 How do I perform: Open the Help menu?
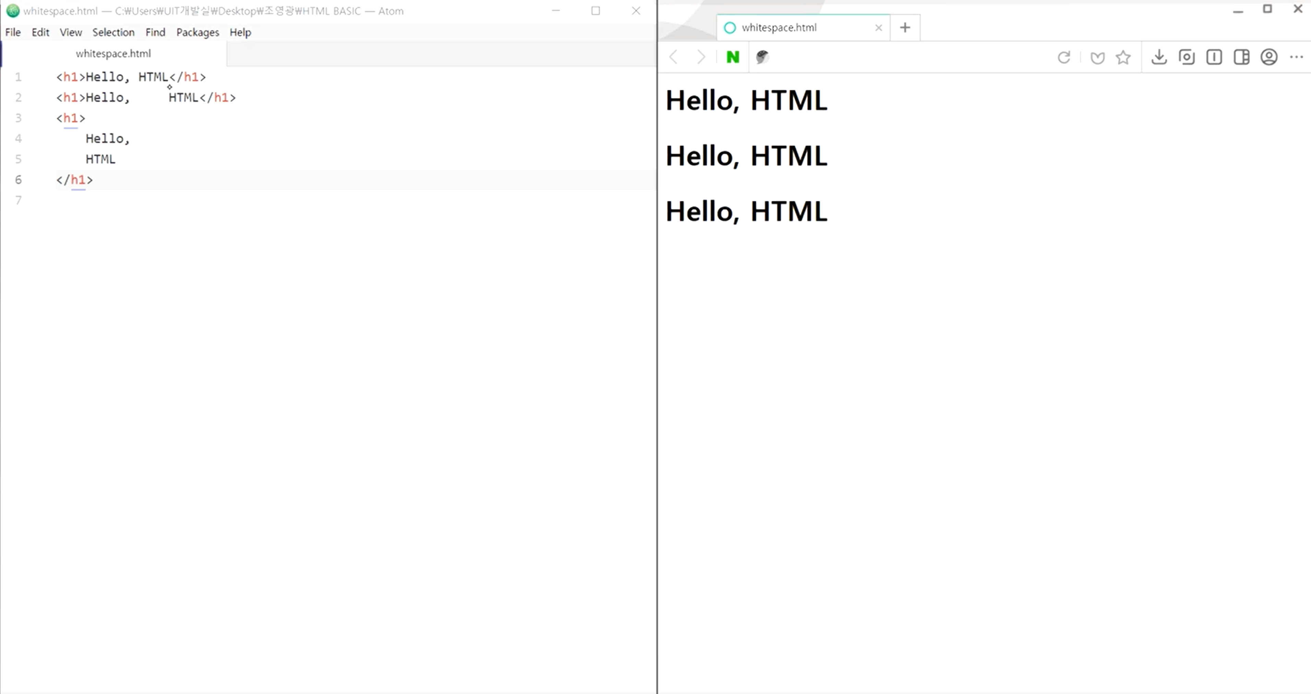(x=240, y=33)
